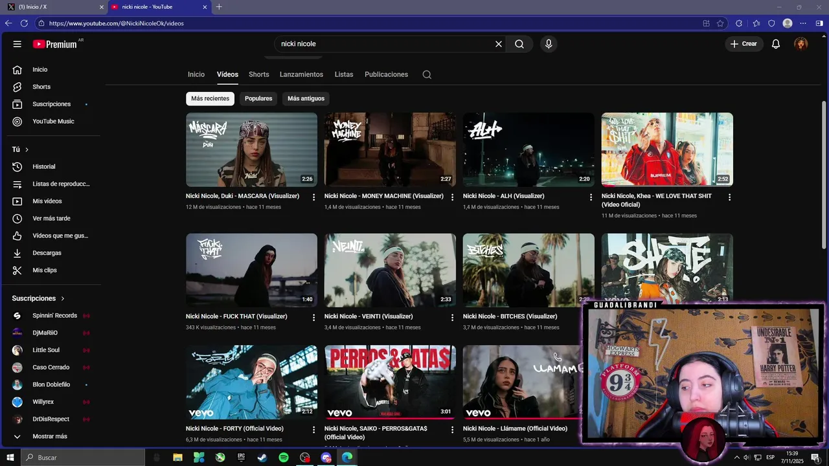The image size is (829, 466).
Task: Switch to Listas tab
Action: pyautogui.click(x=344, y=74)
